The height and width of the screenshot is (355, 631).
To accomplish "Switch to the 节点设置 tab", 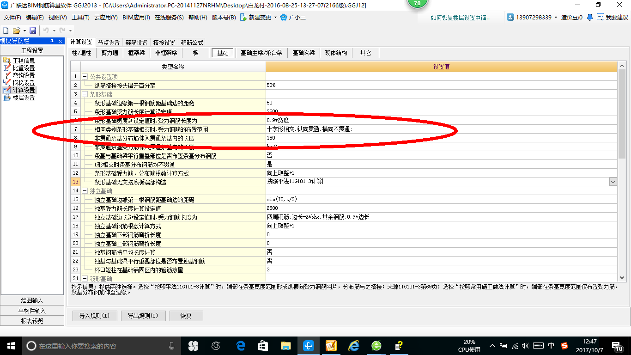I will point(109,43).
